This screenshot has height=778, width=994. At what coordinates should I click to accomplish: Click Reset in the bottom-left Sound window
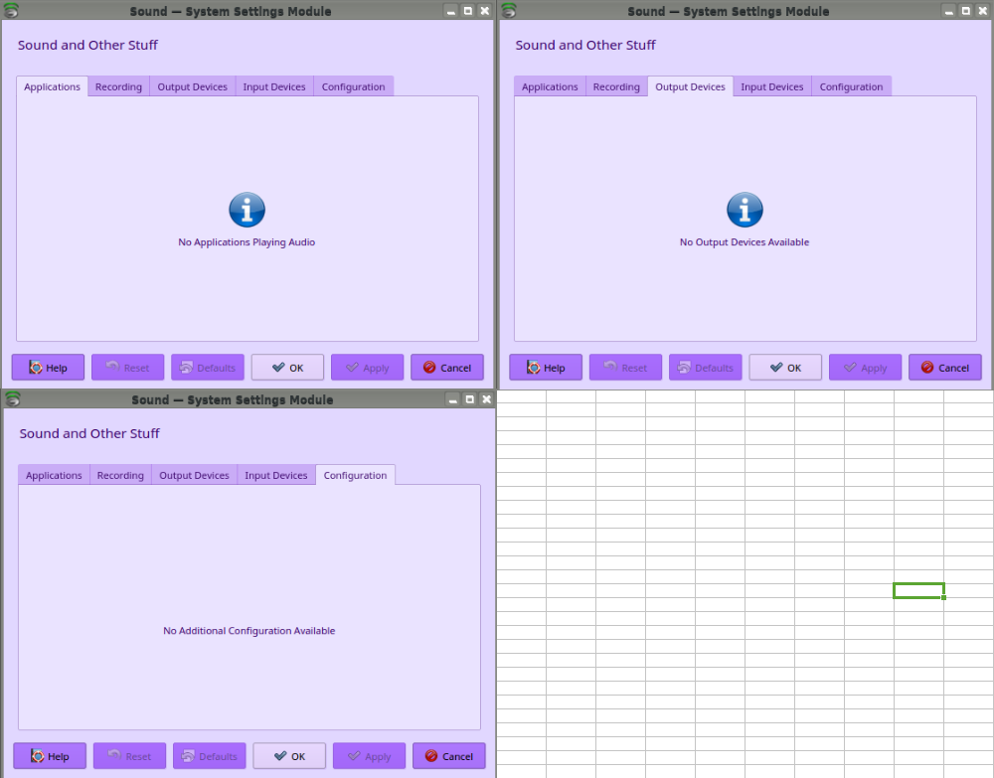pos(129,756)
